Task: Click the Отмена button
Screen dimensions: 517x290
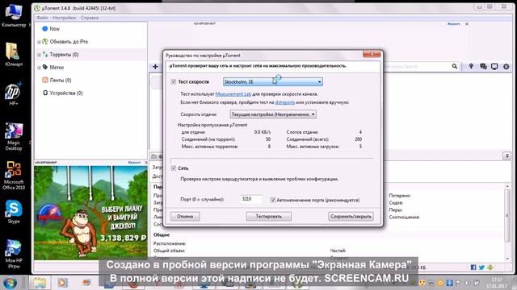Action: [185, 217]
